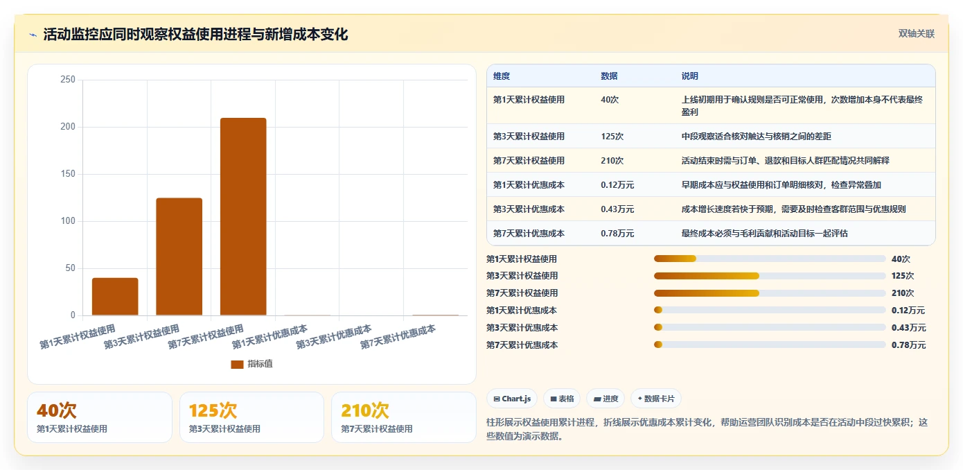Image resolution: width=963 pixels, height=470 pixels.
Task: Click the 210次 table cell
Action: pos(612,161)
